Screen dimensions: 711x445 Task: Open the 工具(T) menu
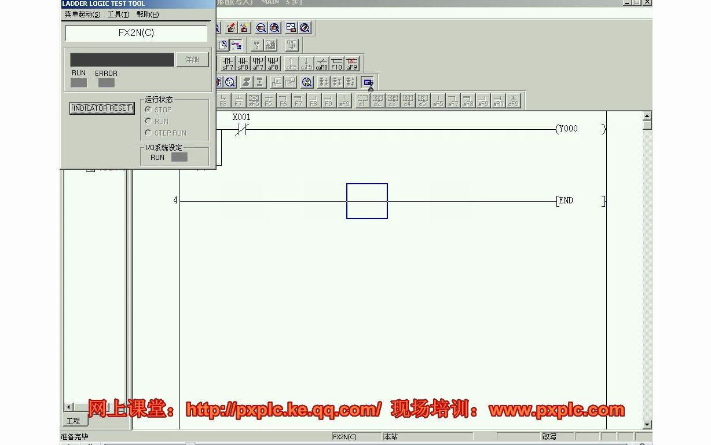(118, 14)
